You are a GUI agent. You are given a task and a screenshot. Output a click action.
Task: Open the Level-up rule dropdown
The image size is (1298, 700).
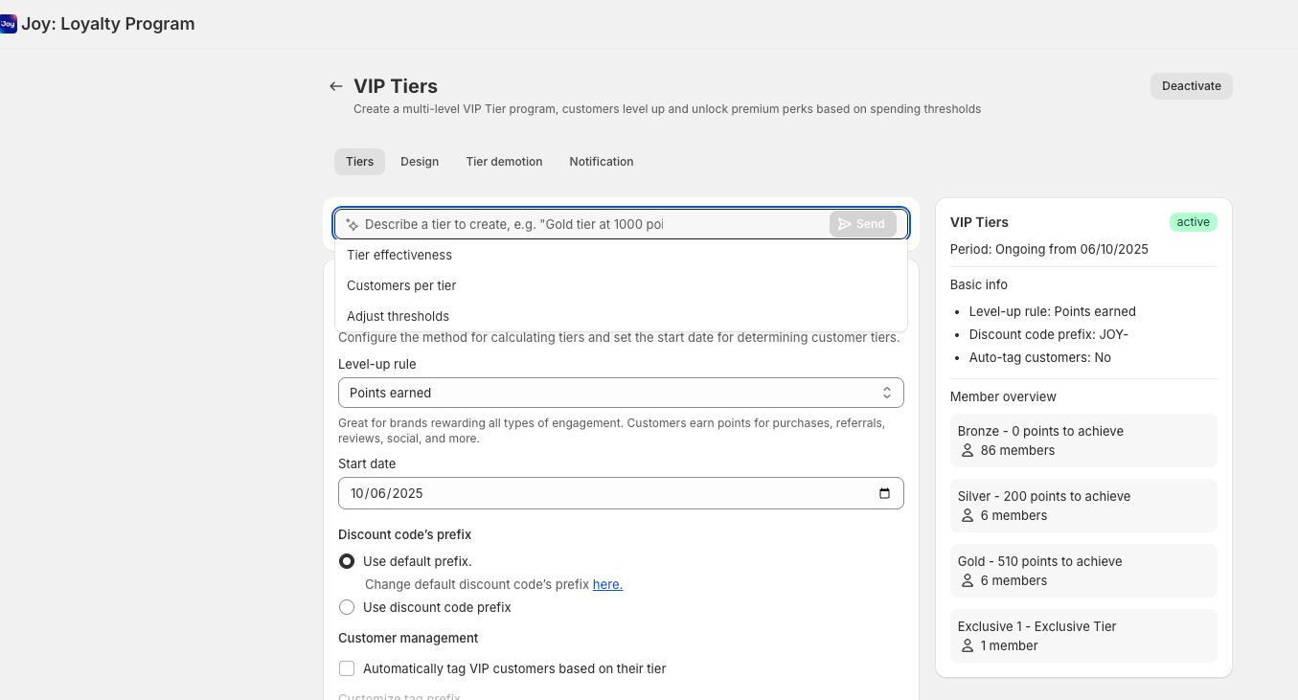621,393
